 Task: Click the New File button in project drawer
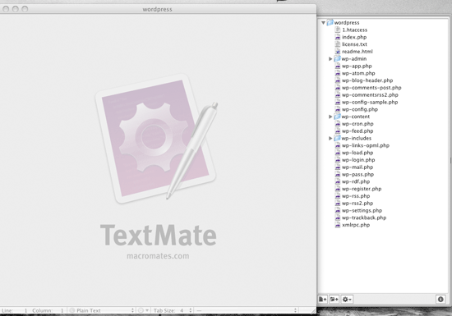point(323,300)
